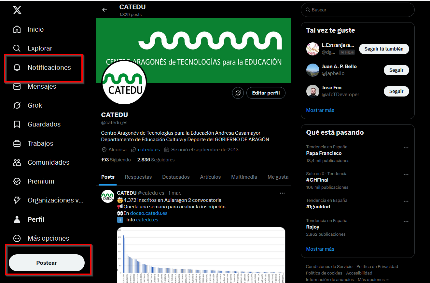
Task: Click Seguir tú también for L.Extranjera
Action: tap(384, 49)
